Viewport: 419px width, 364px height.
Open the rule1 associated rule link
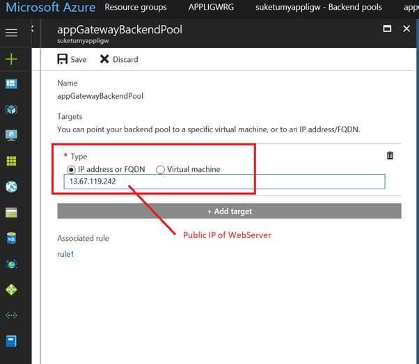click(x=65, y=254)
